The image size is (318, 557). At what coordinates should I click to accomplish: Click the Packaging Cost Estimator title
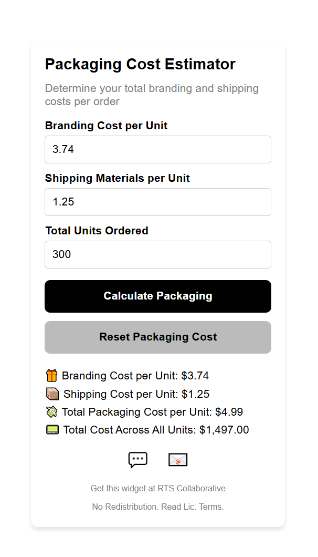click(140, 64)
